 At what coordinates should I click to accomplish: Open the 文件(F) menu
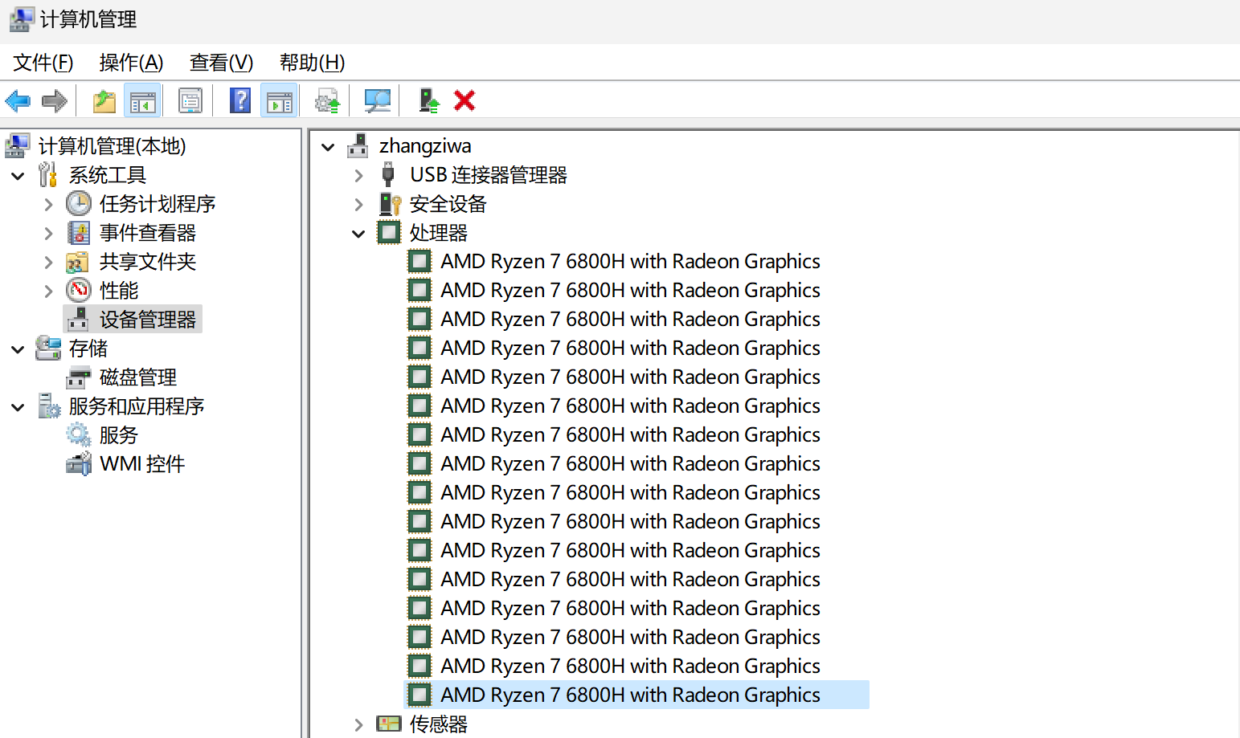click(x=43, y=63)
